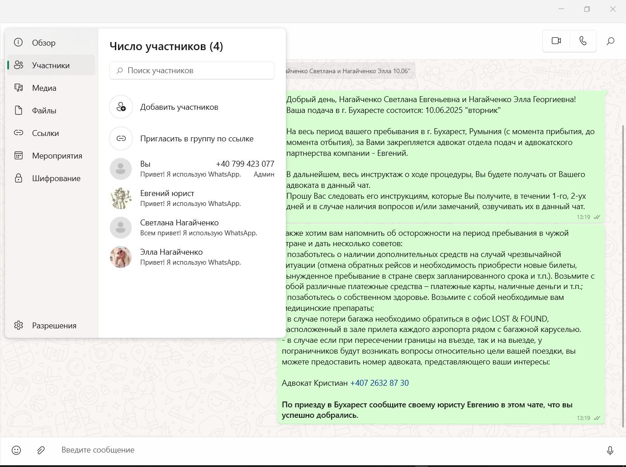Close the WhatsApp window
The height and width of the screenshot is (467, 626).
(613, 9)
